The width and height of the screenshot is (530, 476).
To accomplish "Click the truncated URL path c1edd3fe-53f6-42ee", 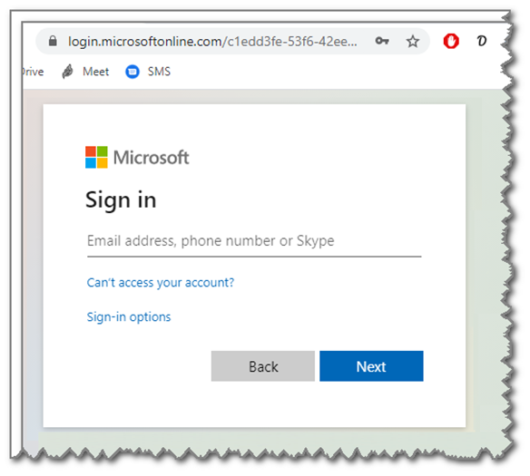I will pyautogui.click(x=292, y=42).
